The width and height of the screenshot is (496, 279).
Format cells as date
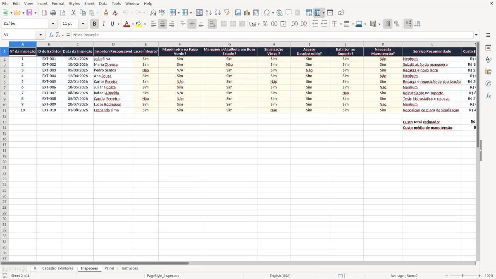pos(284,24)
